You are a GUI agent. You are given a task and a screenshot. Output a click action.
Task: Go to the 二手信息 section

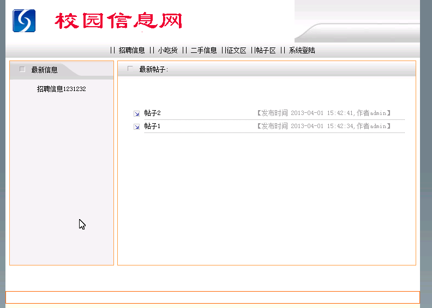coord(203,50)
